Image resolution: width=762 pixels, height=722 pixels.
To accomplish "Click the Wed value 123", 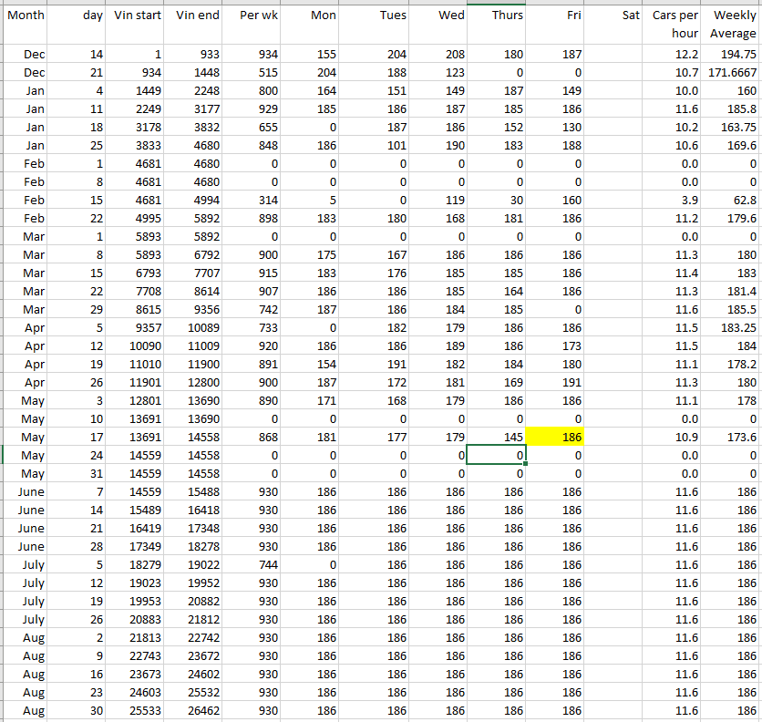I will coord(438,73).
